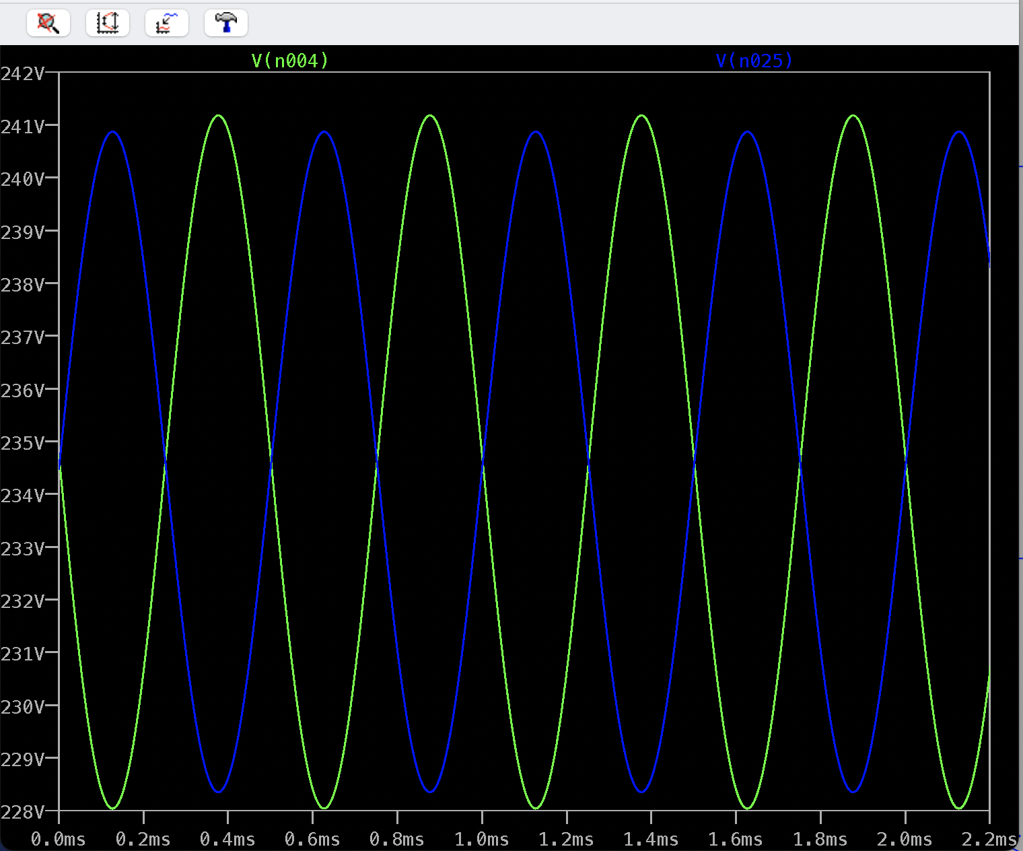Click the 0.2ms time axis label
1023x851 pixels.
[x=143, y=840]
